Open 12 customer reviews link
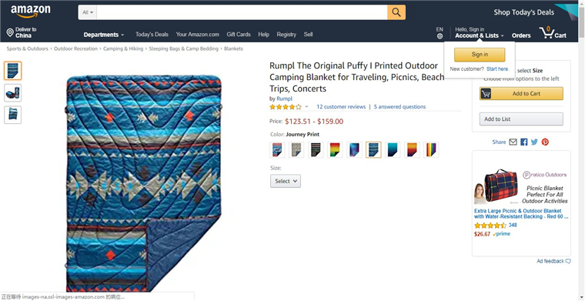This screenshot has height=301, width=585. (x=341, y=107)
